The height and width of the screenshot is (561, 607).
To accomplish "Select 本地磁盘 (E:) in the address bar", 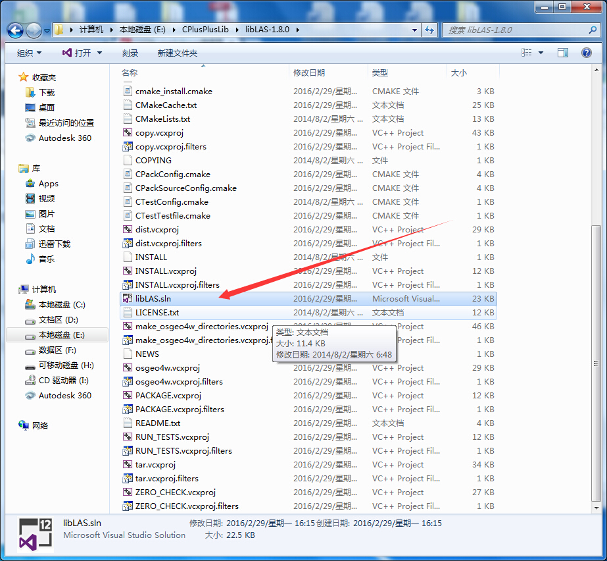I will pos(143,30).
